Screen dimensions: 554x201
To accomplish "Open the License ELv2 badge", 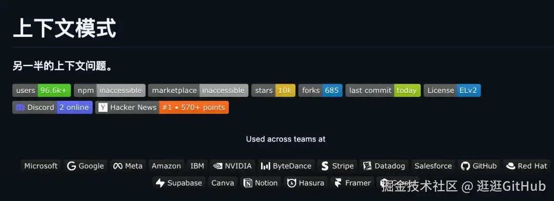I will click(452, 90).
